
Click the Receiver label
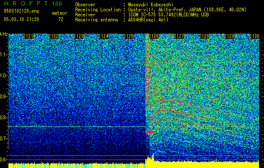(85, 15)
